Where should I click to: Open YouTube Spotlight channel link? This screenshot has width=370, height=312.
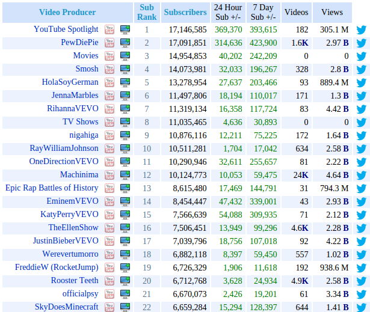coord(66,29)
